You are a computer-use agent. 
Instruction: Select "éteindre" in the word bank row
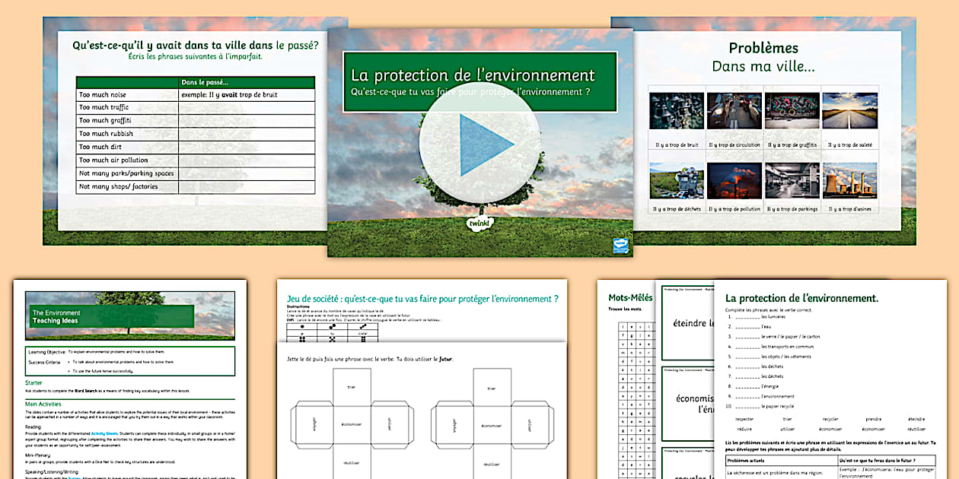916,418
